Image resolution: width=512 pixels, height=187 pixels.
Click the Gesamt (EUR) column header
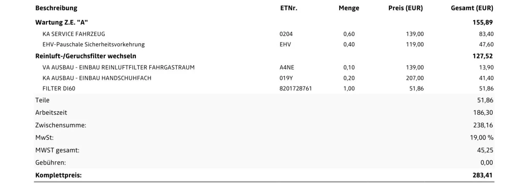pos(472,8)
